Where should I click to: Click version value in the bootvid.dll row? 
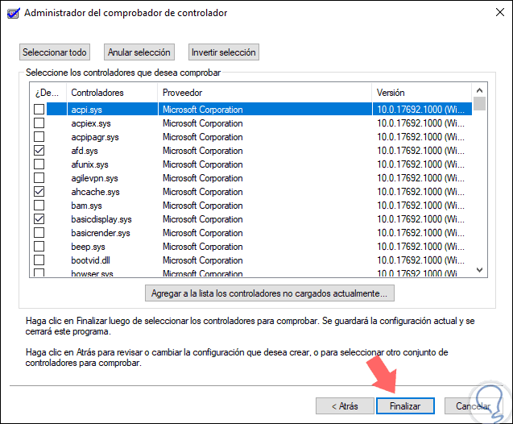click(420, 260)
